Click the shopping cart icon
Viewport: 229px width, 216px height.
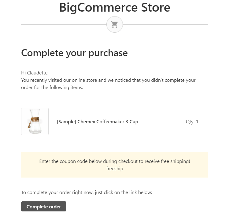click(x=115, y=24)
